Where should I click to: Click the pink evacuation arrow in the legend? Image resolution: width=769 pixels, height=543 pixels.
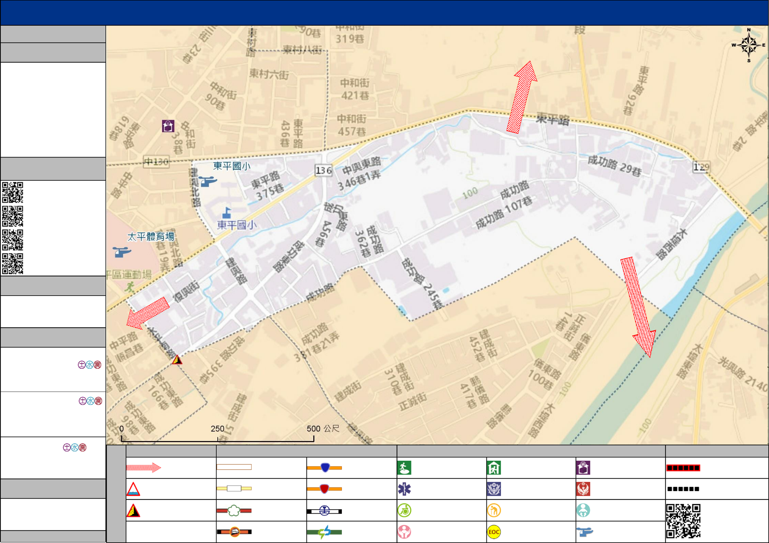coord(144,468)
